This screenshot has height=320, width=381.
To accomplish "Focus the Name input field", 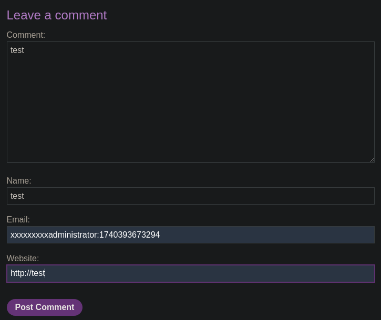I will point(191,196).
